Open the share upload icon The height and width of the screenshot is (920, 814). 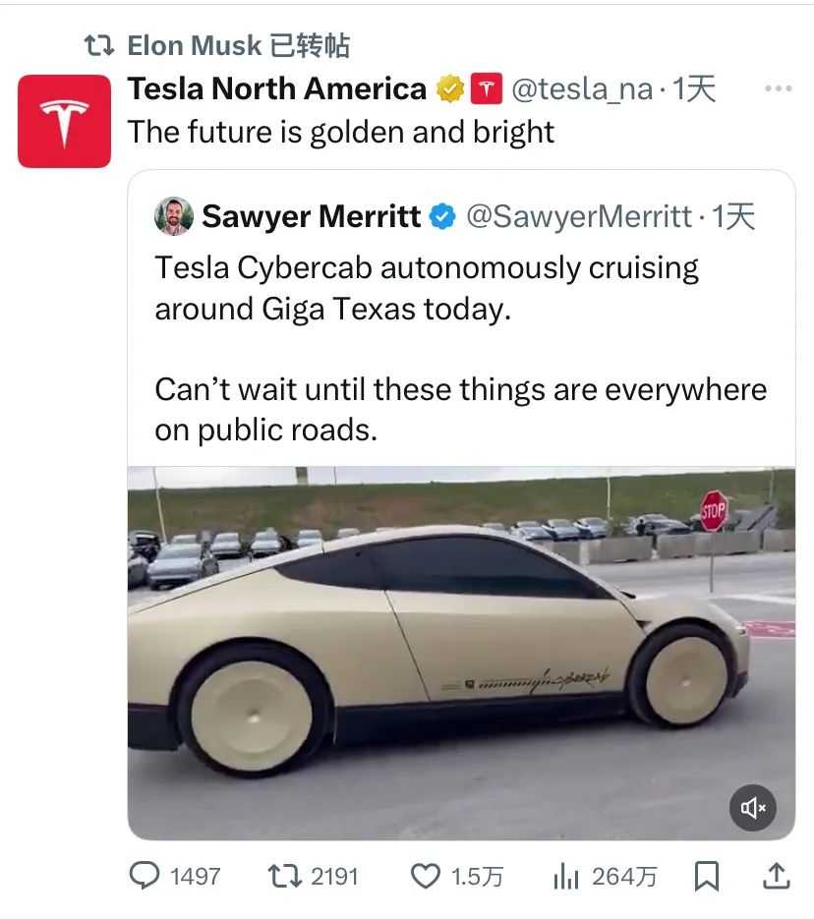[777, 876]
